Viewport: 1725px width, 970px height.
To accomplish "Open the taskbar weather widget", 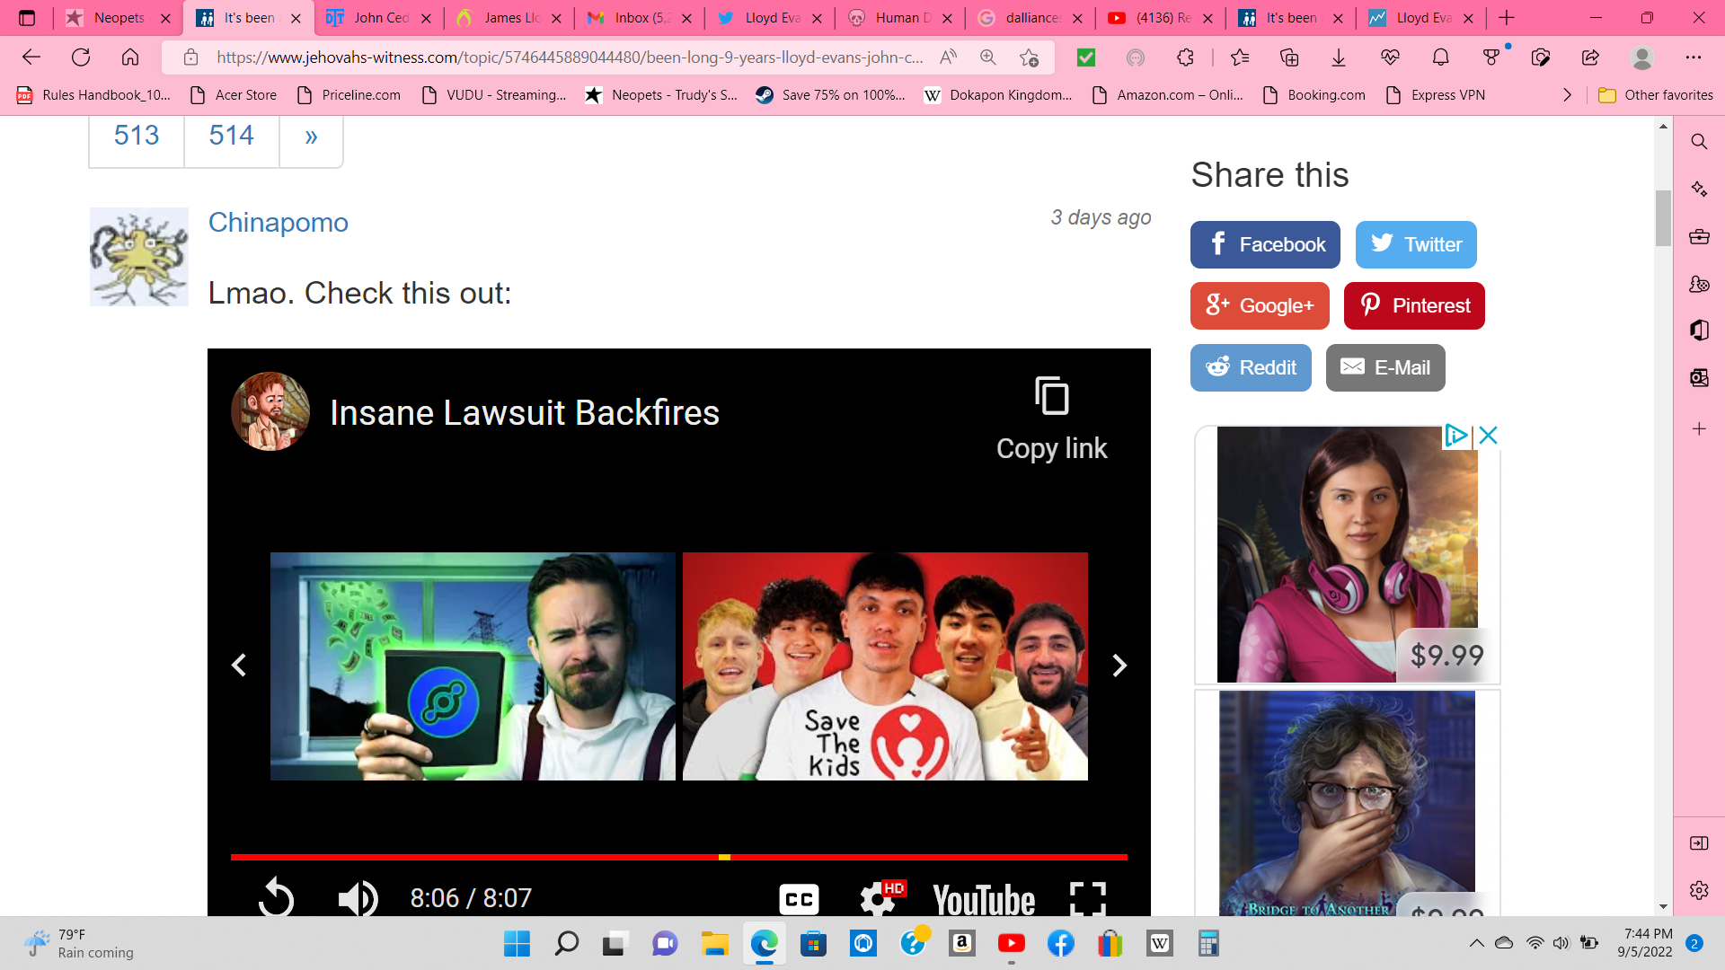I will (x=79, y=944).
